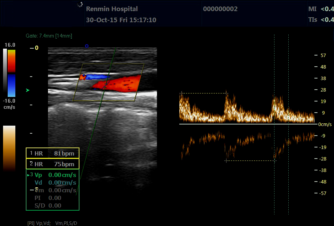Click the Vd 0.00 cm/s value row
Image resolution: width=334 pixels, height=226 pixels.
(53, 183)
